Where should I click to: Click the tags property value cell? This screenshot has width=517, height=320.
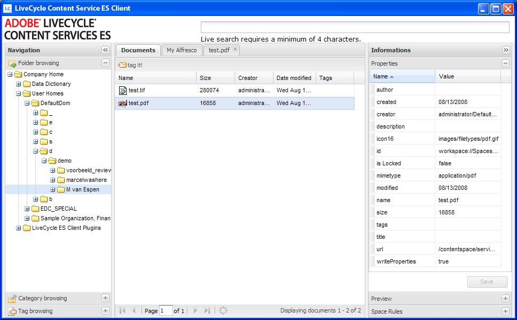pos(468,225)
